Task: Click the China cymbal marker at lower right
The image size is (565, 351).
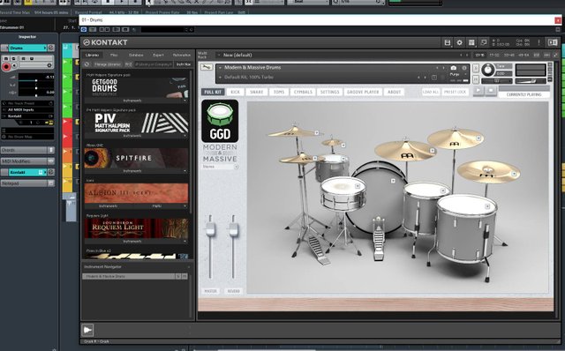Action: pyautogui.click(x=514, y=174)
